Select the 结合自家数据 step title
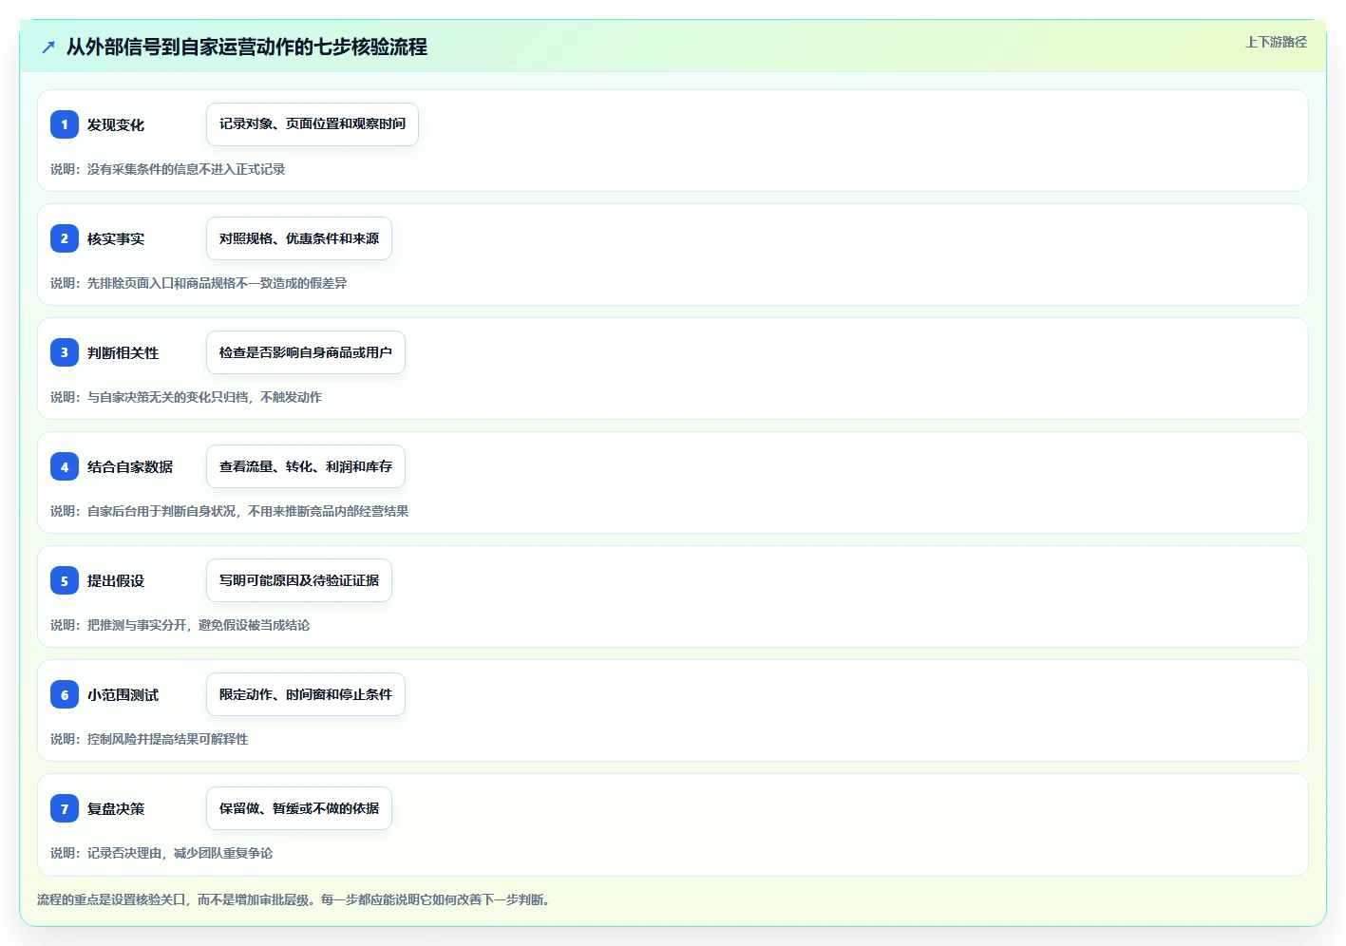 pyautogui.click(x=130, y=466)
